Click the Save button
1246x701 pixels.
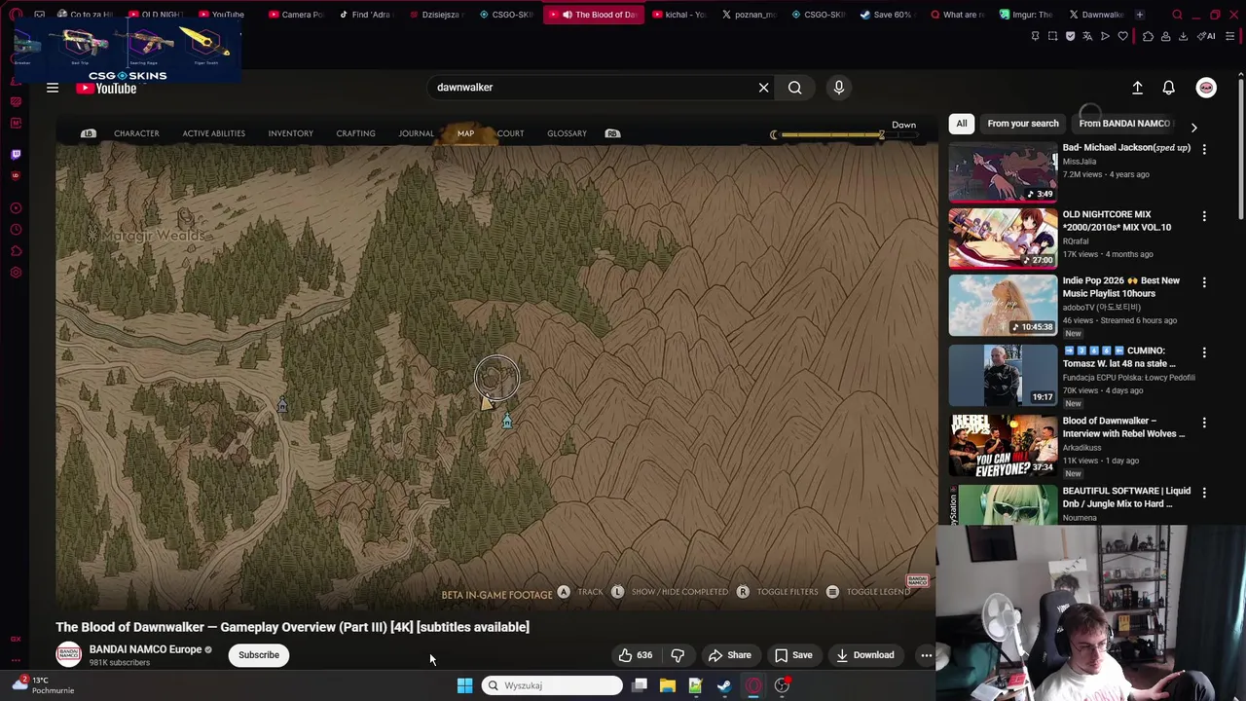click(x=793, y=655)
